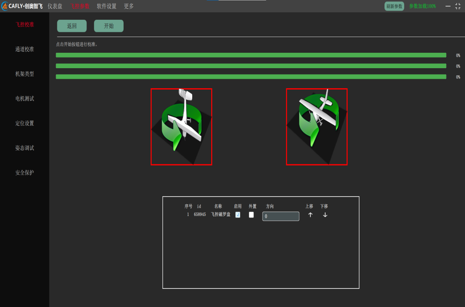465x307 pixels.
Task: Open the 飞控参数 menu
Action: [80, 6]
